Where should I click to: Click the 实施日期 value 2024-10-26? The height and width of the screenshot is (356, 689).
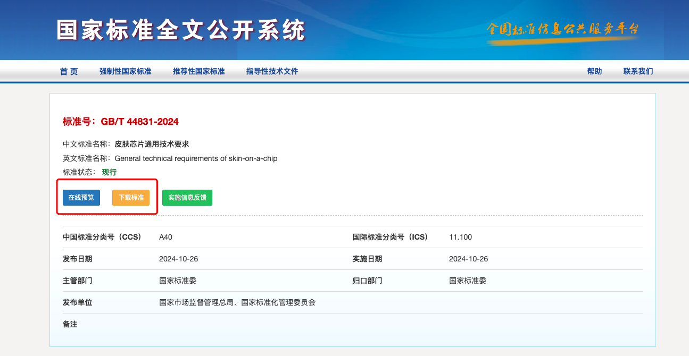tap(469, 259)
